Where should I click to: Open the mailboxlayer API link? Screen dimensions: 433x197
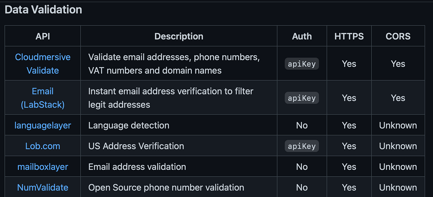pyautogui.click(x=43, y=167)
